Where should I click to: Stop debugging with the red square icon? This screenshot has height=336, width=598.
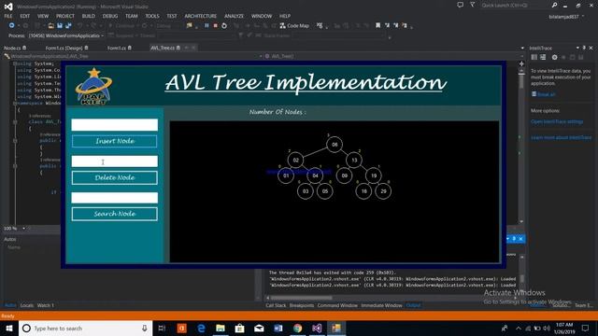click(216, 25)
